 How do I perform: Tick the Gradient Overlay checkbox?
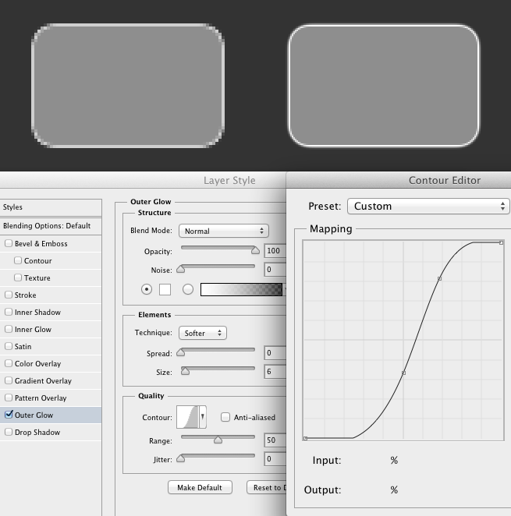click(9, 380)
